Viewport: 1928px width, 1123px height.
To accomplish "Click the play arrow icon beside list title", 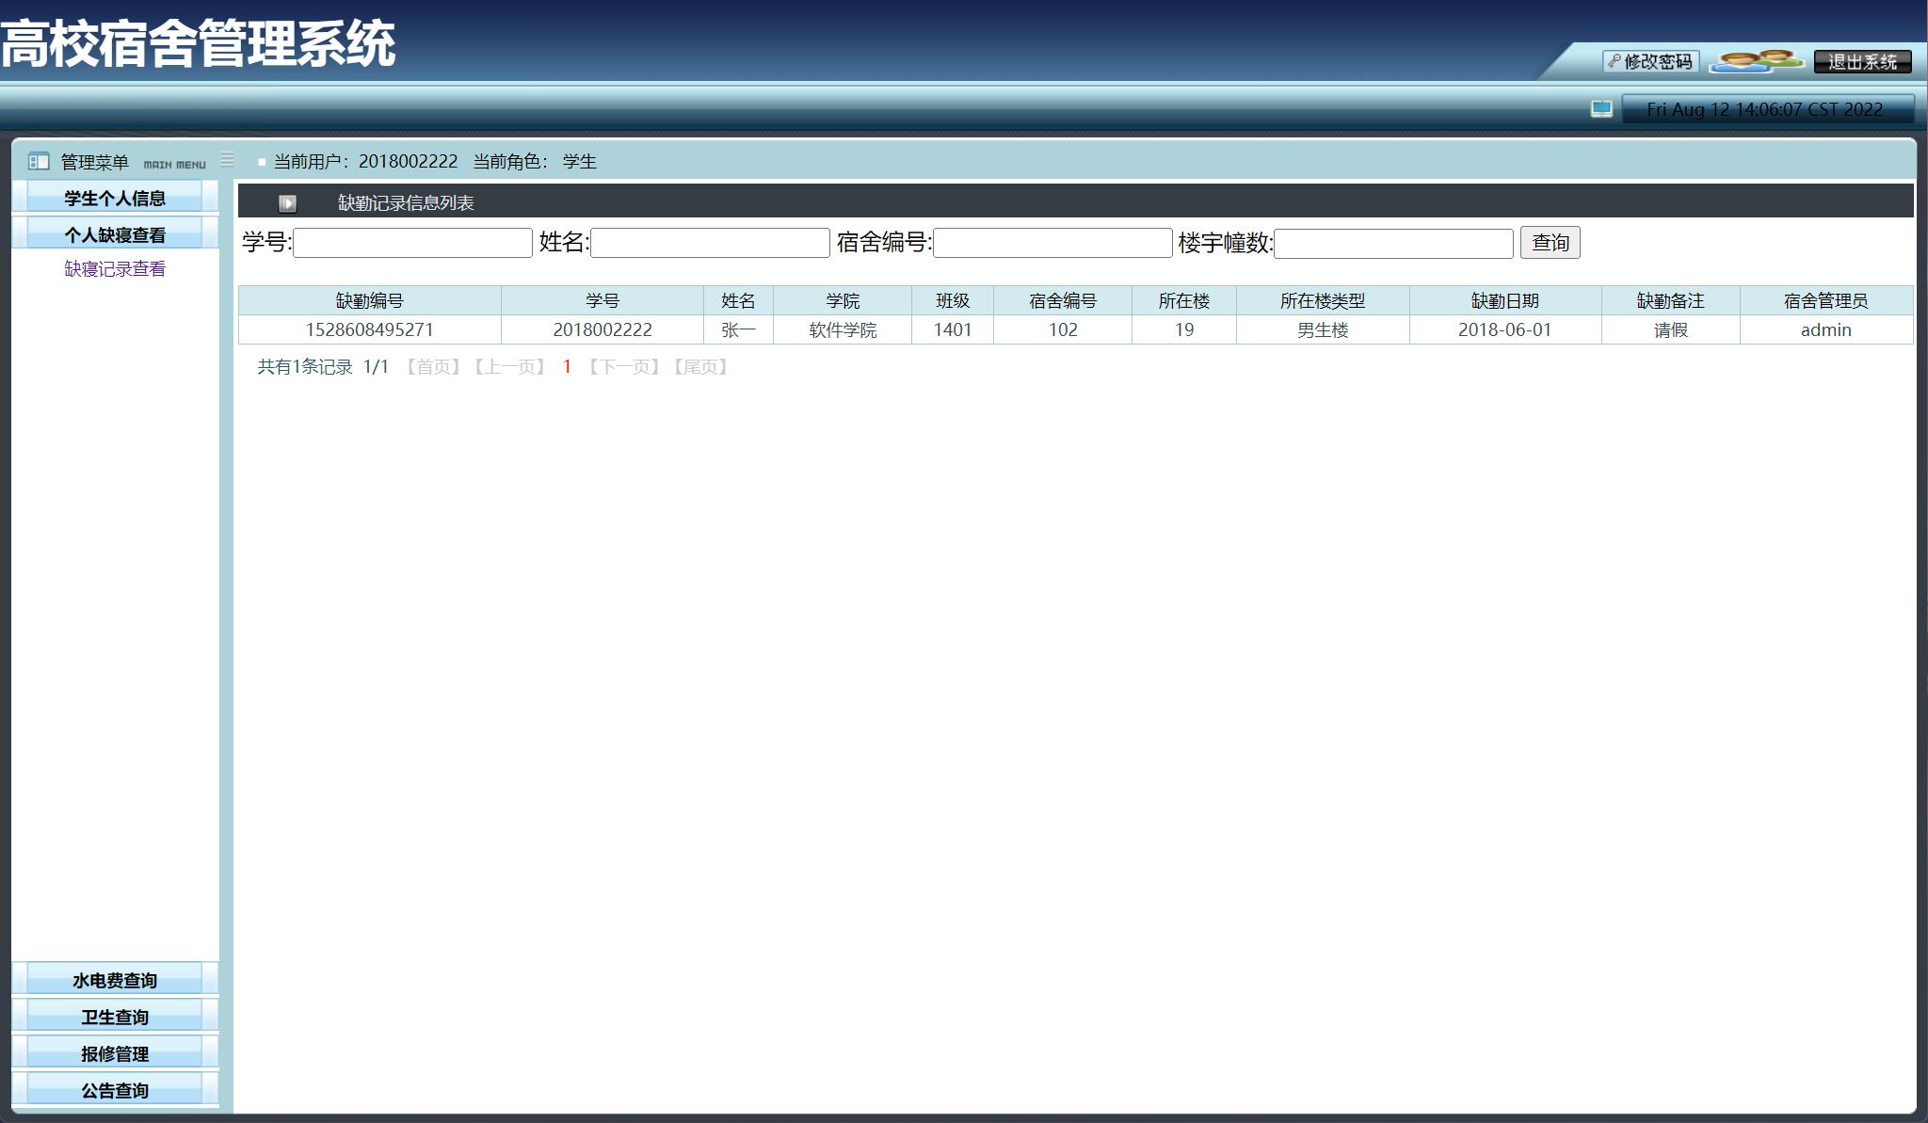I will (287, 203).
